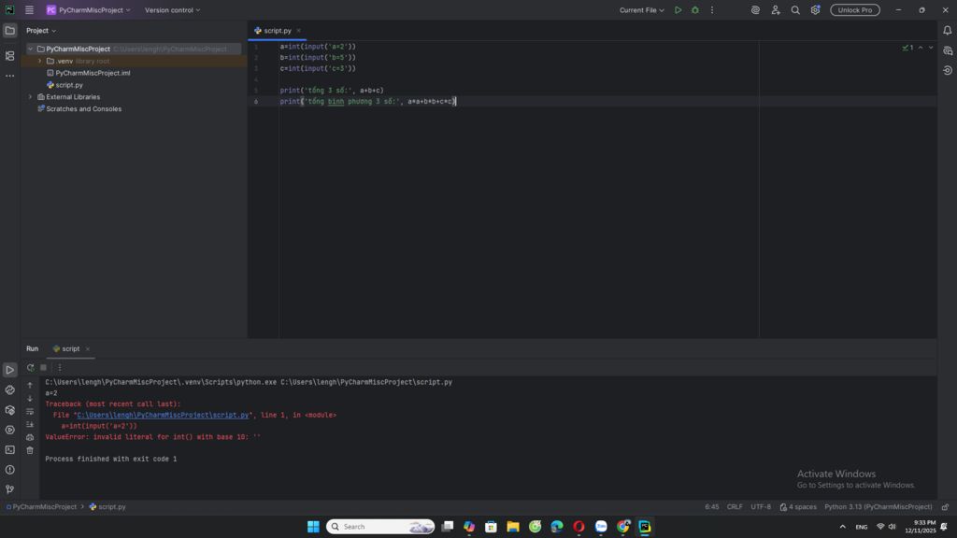957x538 pixels.
Task: Open Project tool window folder icon
Action: (x=9, y=31)
